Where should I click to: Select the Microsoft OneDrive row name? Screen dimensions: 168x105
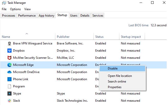pos(26,72)
